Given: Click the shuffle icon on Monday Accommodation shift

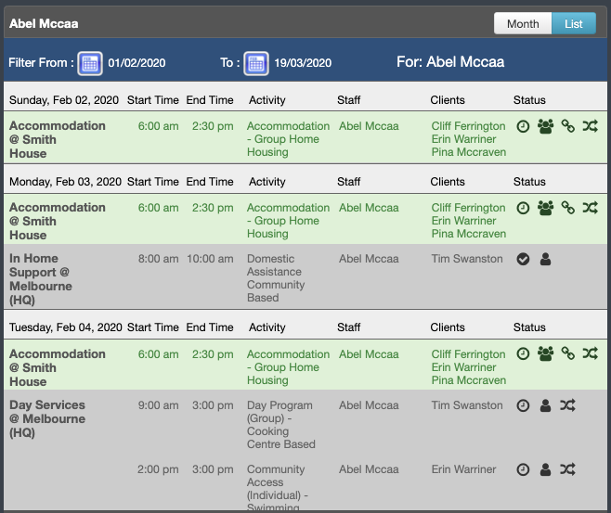Looking at the screenshot, I should click(x=591, y=208).
